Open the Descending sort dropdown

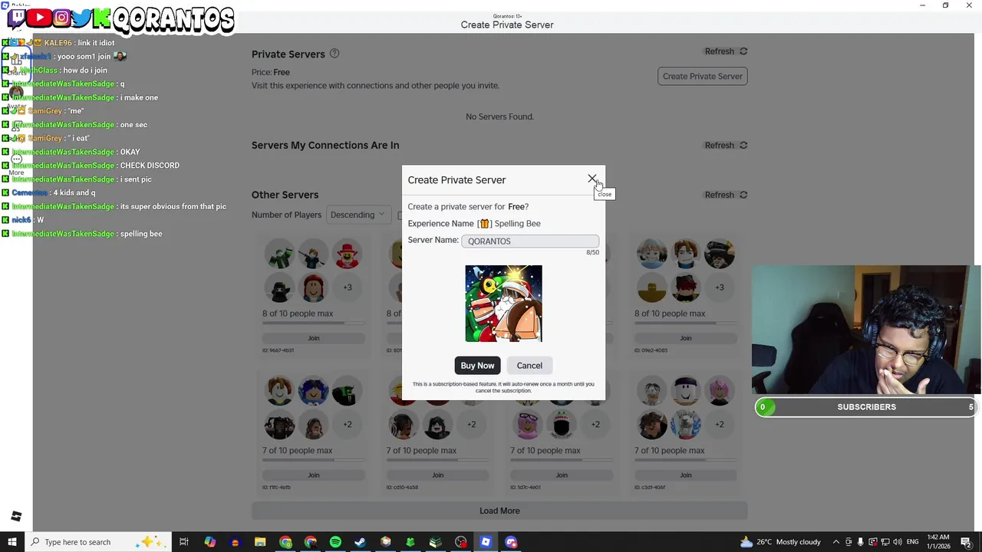pyautogui.click(x=358, y=215)
